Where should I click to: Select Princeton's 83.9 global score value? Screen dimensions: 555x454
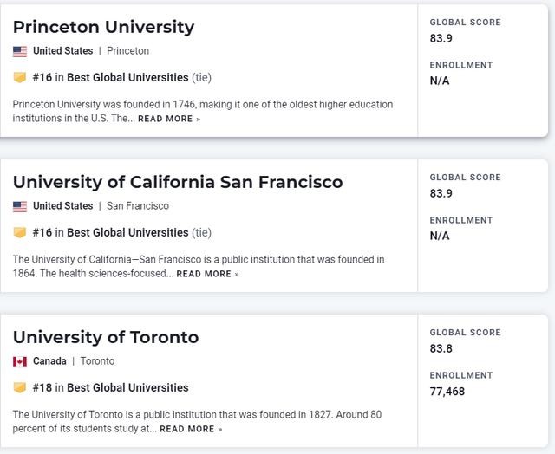coord(441,38)
